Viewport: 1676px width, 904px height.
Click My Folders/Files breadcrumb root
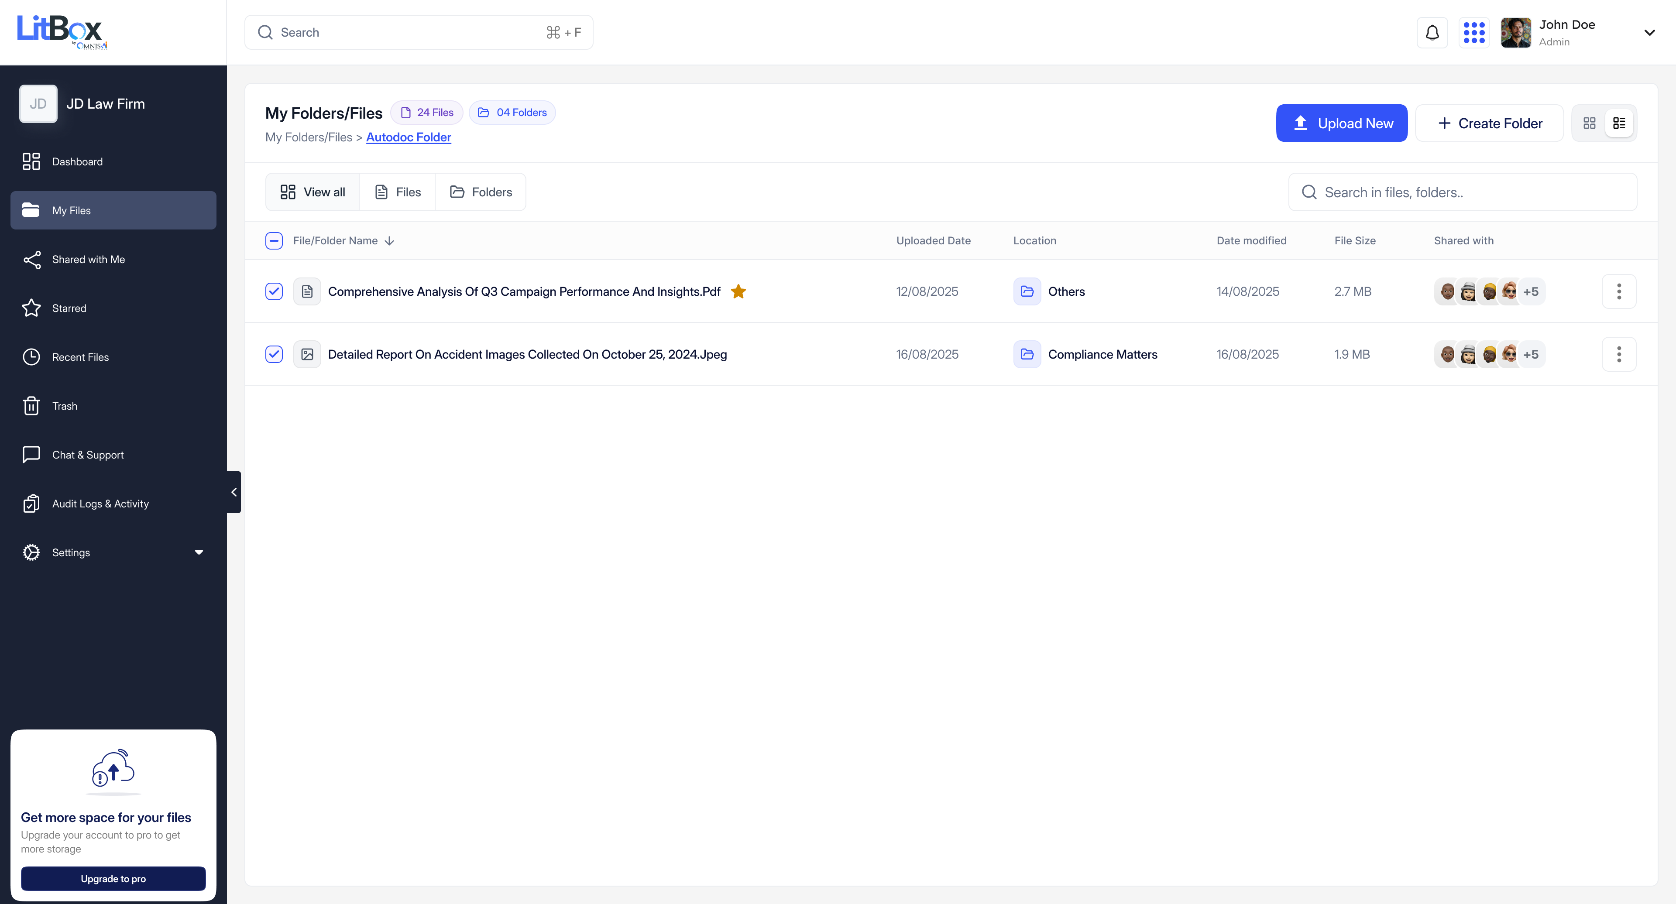tap(309, 137)
